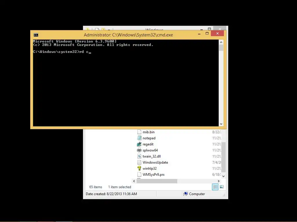Click the twain_32.dll file name
Viewport: 297px width, 222px height.
[x=151, y=156]
